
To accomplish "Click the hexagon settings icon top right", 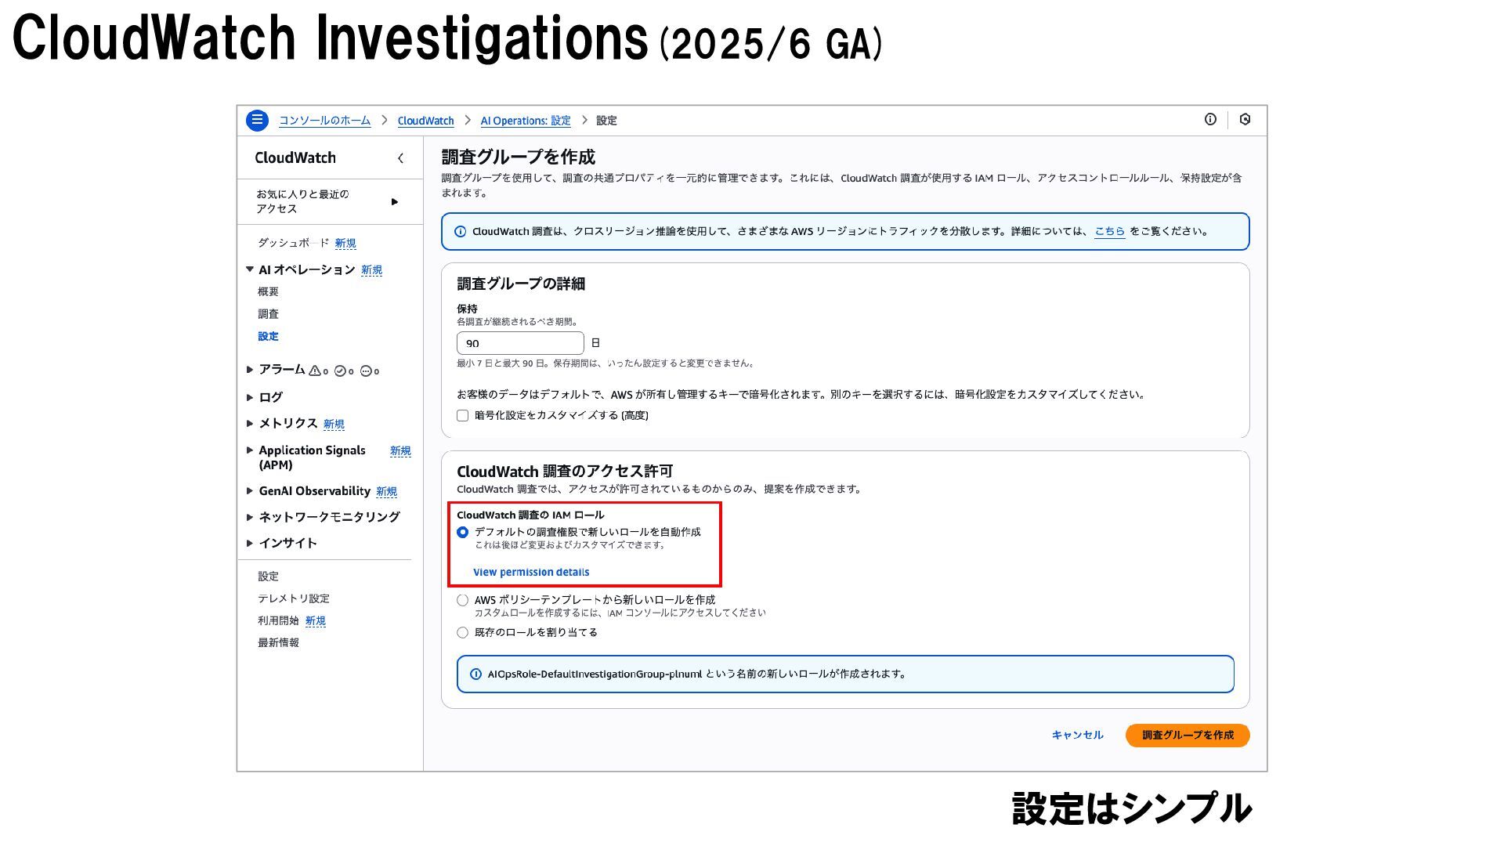I will point(1245,119).
